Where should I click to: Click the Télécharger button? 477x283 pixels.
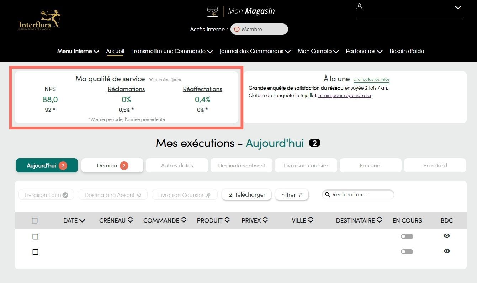pyautogui.click(x=247, y=194)
